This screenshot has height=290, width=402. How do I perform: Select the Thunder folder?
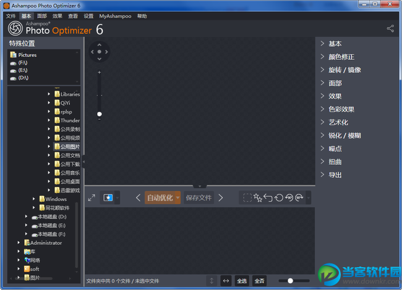(67, 120)
